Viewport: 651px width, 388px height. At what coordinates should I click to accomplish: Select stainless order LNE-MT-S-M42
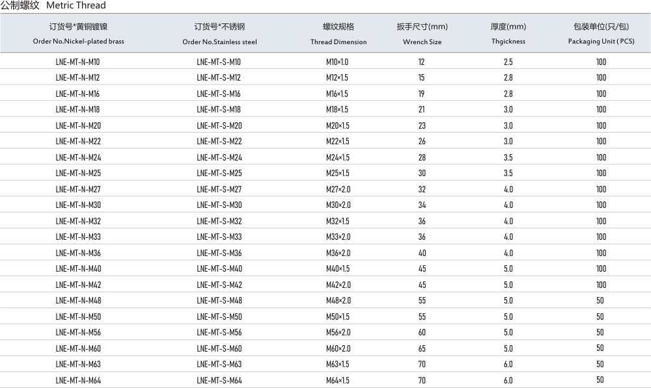(x=219, y=285)
